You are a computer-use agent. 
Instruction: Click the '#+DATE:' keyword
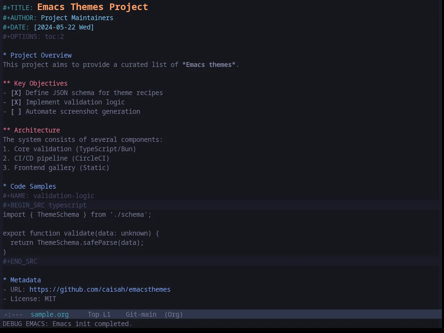[x=16, y=27]
